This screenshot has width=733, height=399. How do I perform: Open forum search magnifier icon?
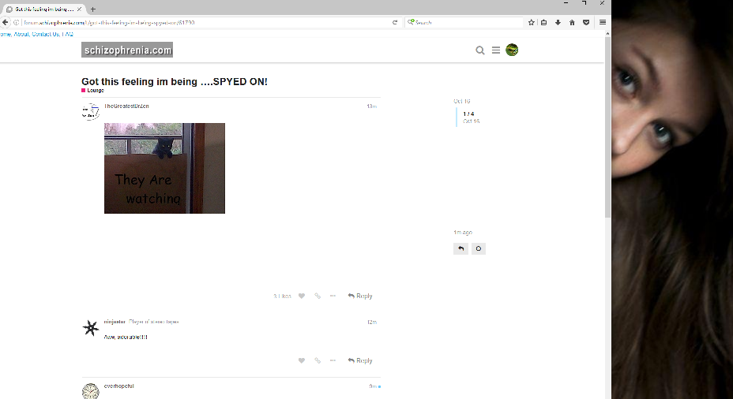click(480, 50)
